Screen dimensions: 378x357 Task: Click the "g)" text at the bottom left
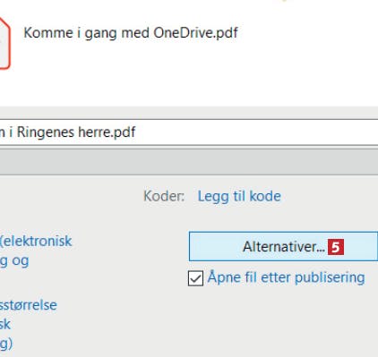click(x=6, y=344)
